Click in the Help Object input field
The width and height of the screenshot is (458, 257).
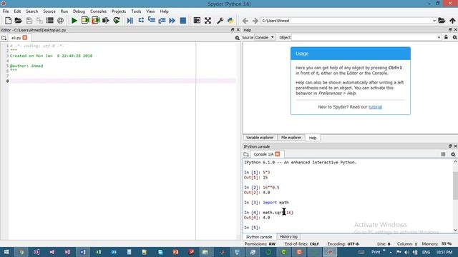coord(364,37)
